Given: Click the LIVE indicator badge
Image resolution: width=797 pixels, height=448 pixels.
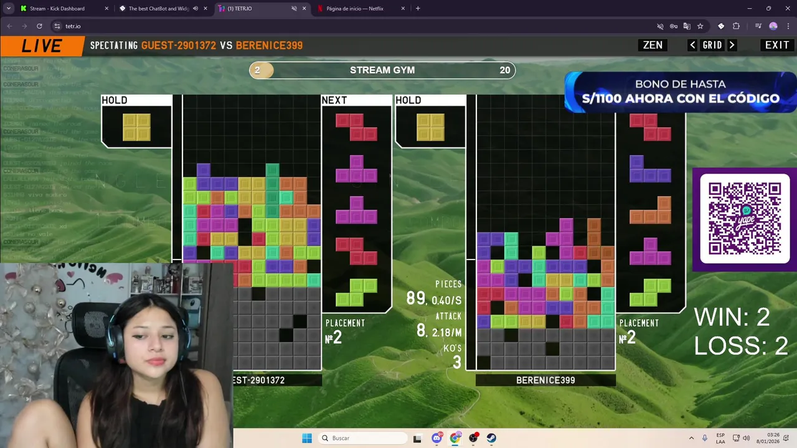Looking at the screenshot, I should [42, 46].
